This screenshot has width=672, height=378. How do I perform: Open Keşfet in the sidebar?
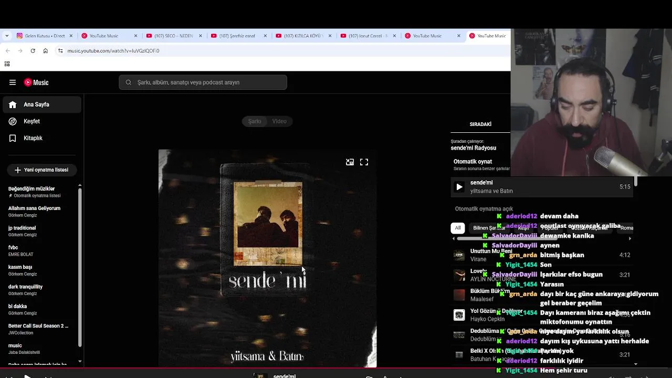coord(42,121)
